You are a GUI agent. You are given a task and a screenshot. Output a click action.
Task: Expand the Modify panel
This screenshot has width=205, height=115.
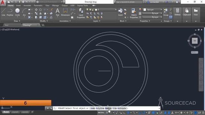44,21
